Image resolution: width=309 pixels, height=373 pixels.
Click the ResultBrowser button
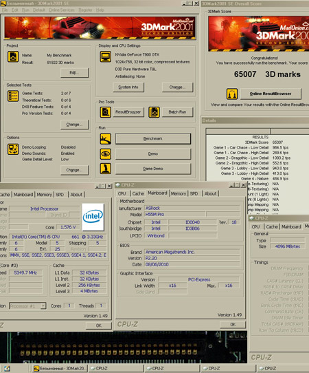[128, 112]
